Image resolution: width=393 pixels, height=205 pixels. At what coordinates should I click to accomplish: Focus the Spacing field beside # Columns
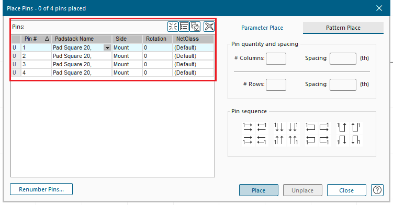(x=343, y=58)
